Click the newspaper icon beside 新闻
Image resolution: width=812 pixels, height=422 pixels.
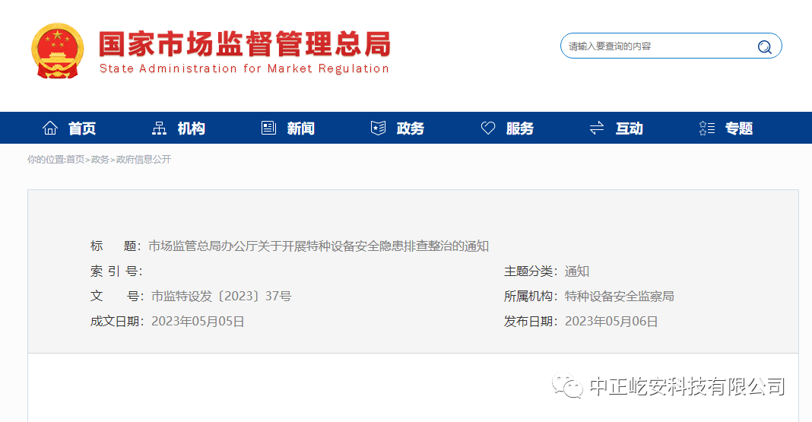point(268,129)
